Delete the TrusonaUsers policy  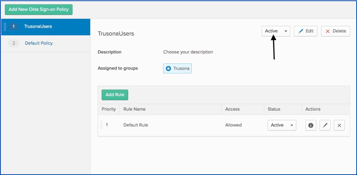(336, 31)
